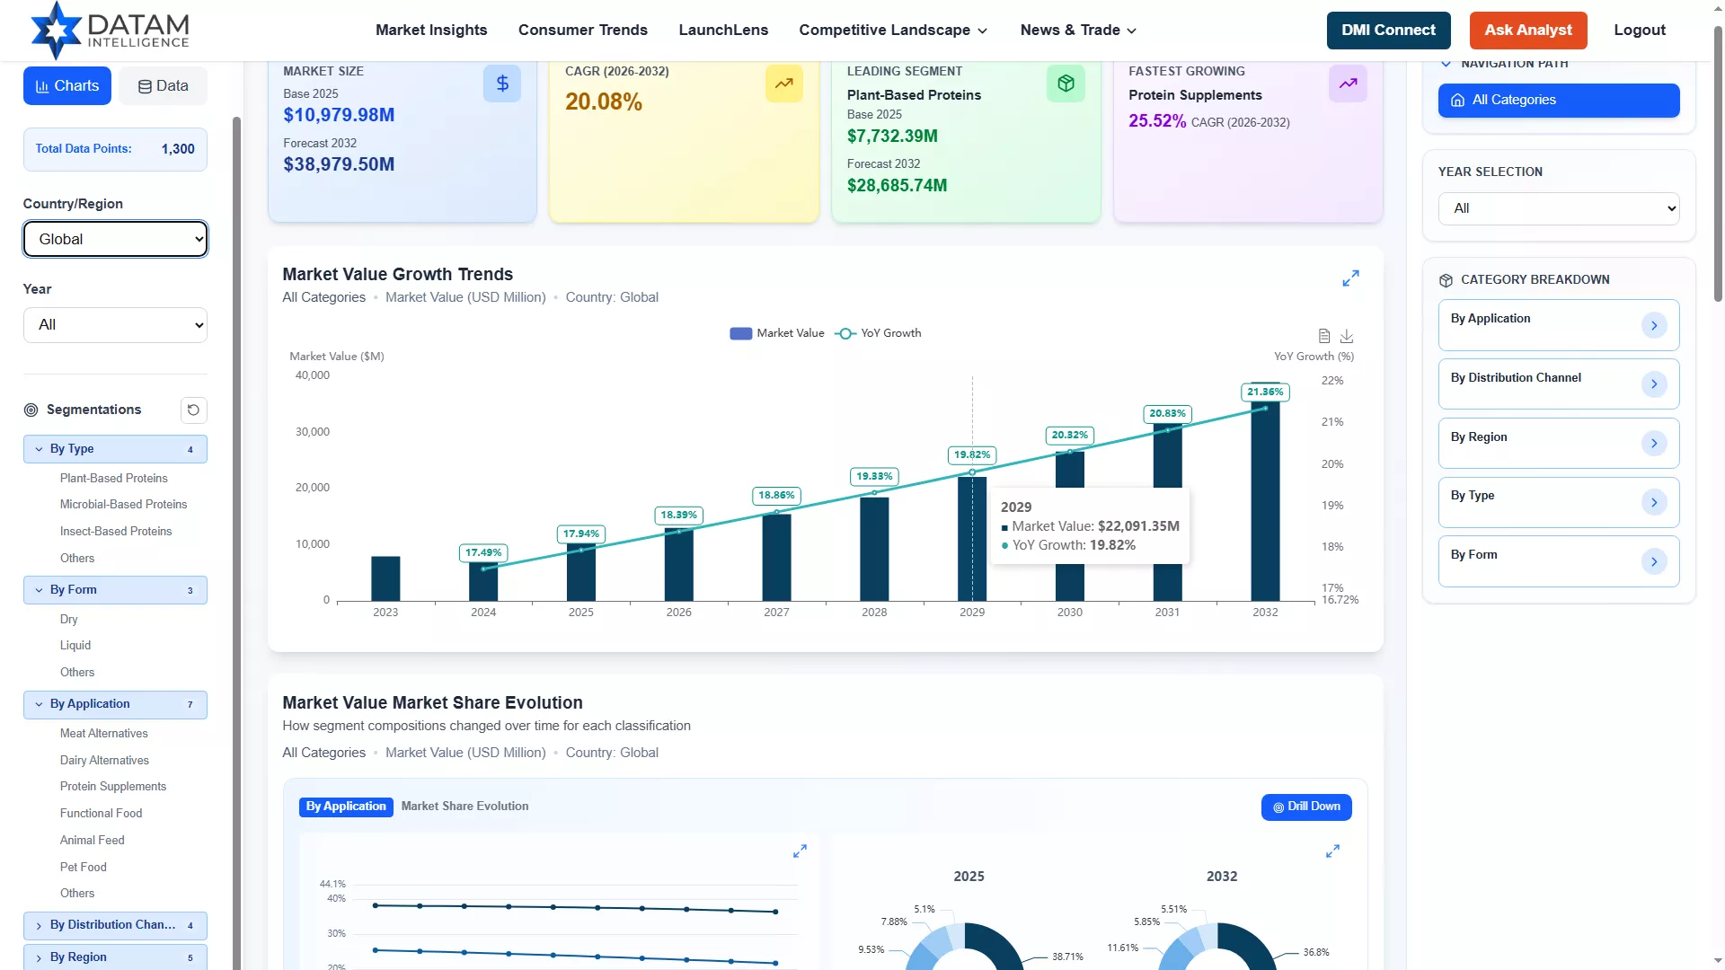Screen dimensions: 1725x970
Task: Select the Liquid form segment
Action: 75,646
